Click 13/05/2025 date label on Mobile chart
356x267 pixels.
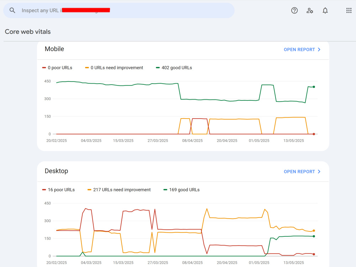(x=294, y=141)
